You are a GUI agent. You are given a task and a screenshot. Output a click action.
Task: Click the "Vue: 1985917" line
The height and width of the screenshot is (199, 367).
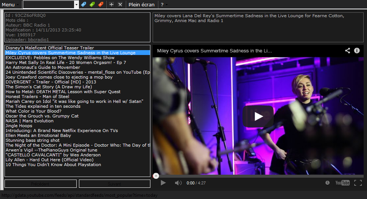(21, 35)
